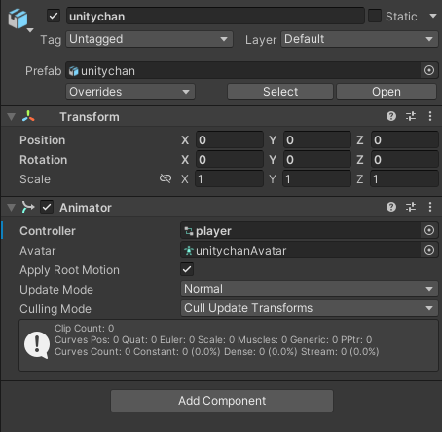Image resolution: width=442 pixels, height=432 pixels.
Task: Open the Controller object picker circle
Action: pos(429,230)
